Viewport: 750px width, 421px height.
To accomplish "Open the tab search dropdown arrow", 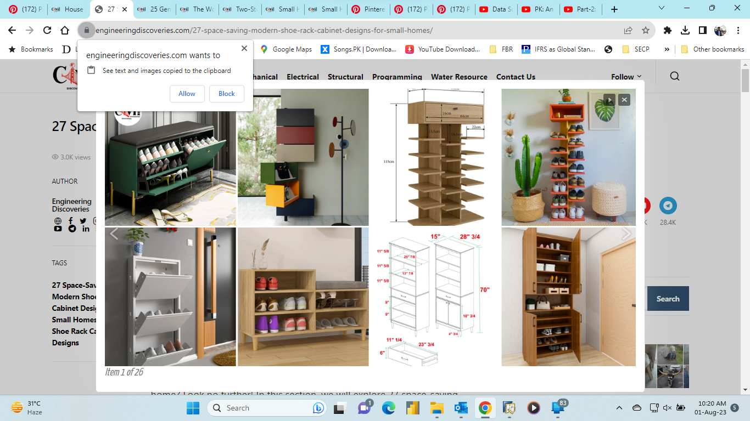I will (x=661, y=9).
